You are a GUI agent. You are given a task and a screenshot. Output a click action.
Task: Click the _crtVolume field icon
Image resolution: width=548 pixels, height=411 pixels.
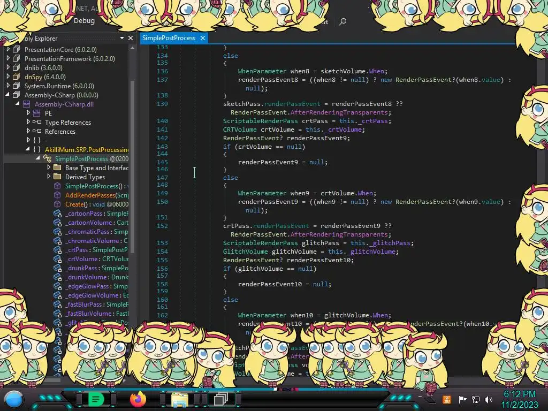[x=58, y=259]
